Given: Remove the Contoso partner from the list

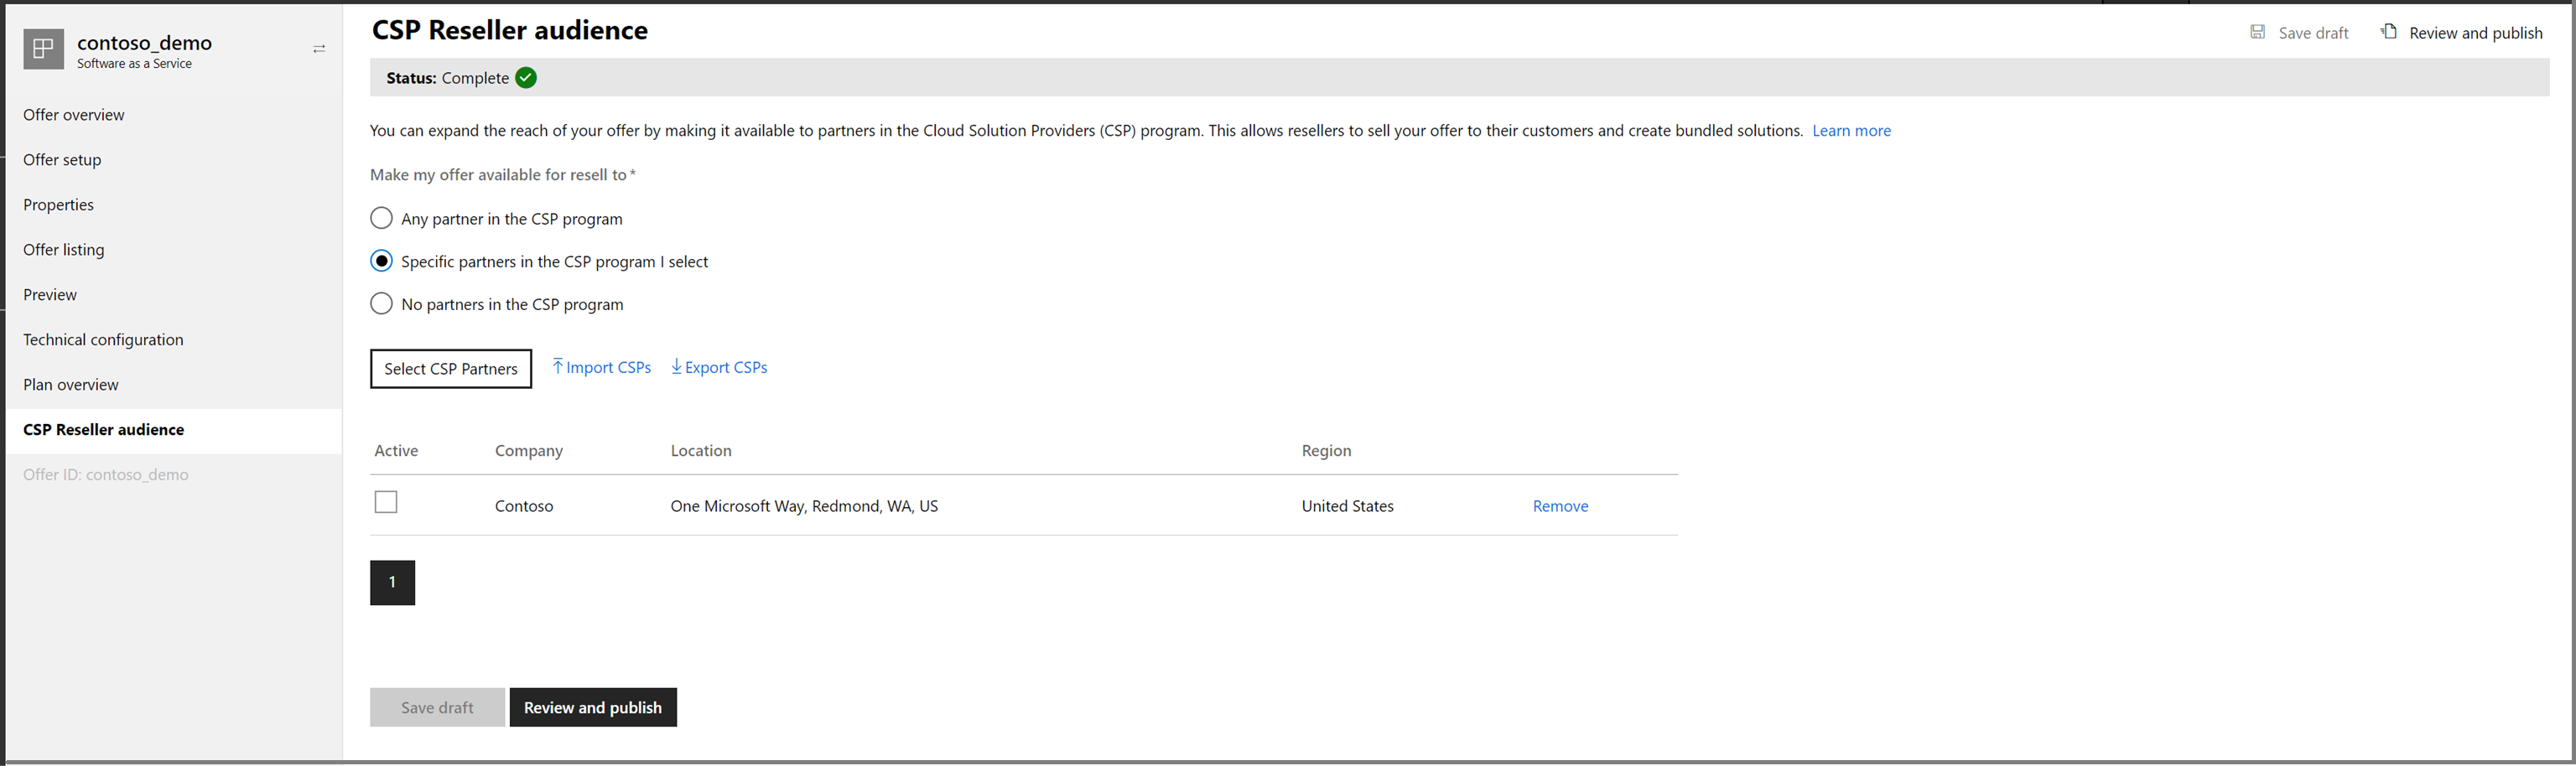Looking at the screenshot, I should pyautogui.click(x=1559, y=506).
